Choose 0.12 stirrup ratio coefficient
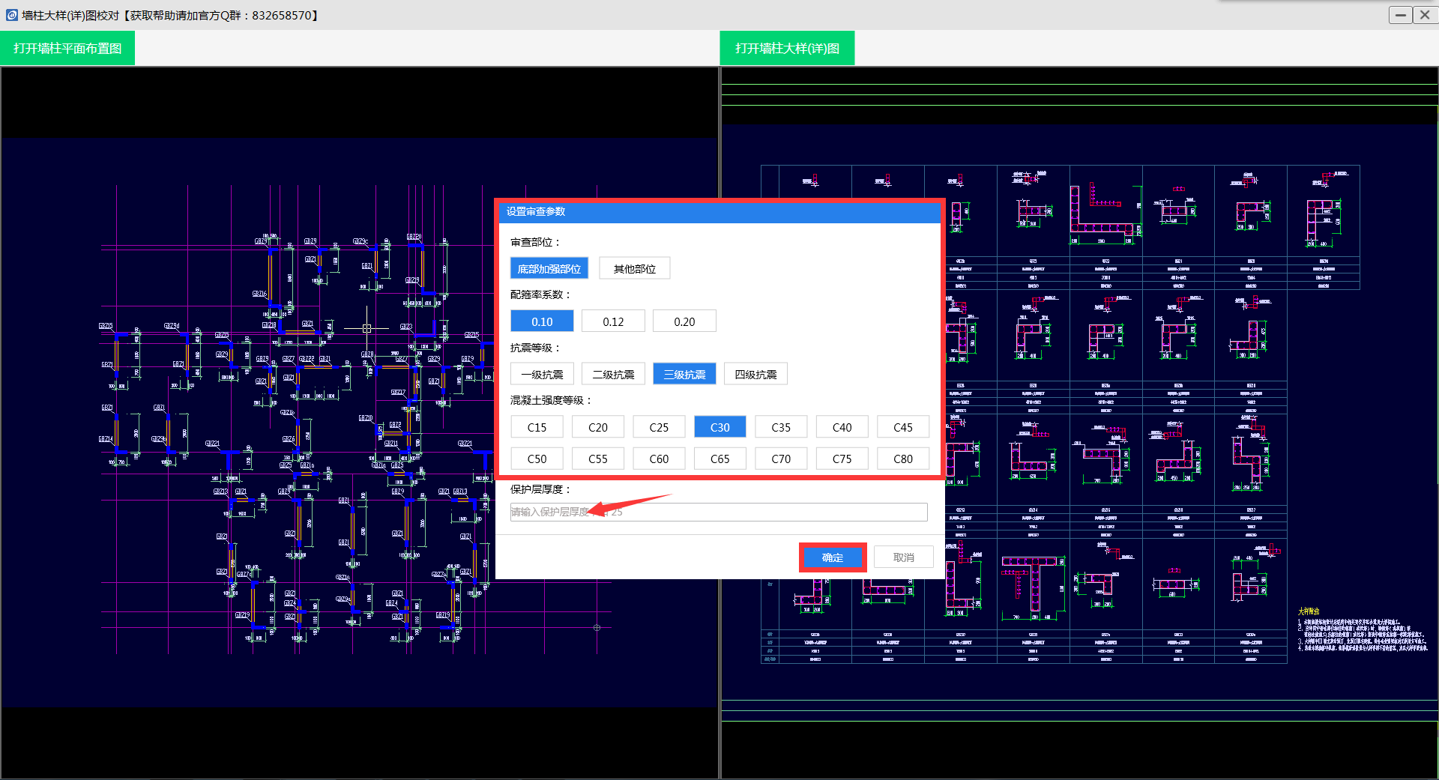Screen dimensions: 1439x780 pyautogui.click(x=613, y=321)
